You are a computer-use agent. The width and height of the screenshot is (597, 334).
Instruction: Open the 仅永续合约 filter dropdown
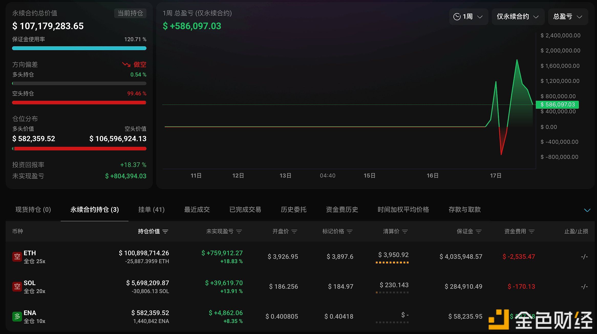[518, 17]
